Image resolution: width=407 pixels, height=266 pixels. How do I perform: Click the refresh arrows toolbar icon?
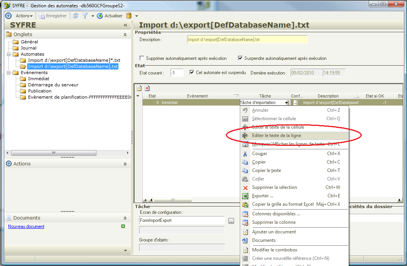[x=76, y=16]
